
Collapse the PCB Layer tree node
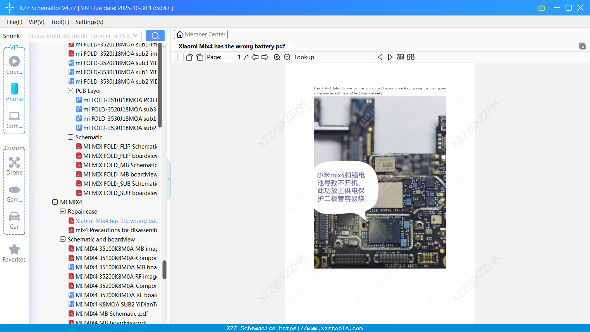pyautogui.click(x=71, y=91)
